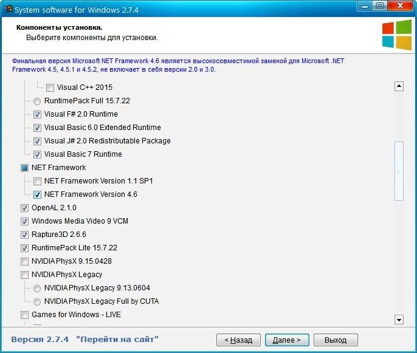Click the Версия 2.7.4 text
Viewport: 417px width, 353px height.
[40, 339]
